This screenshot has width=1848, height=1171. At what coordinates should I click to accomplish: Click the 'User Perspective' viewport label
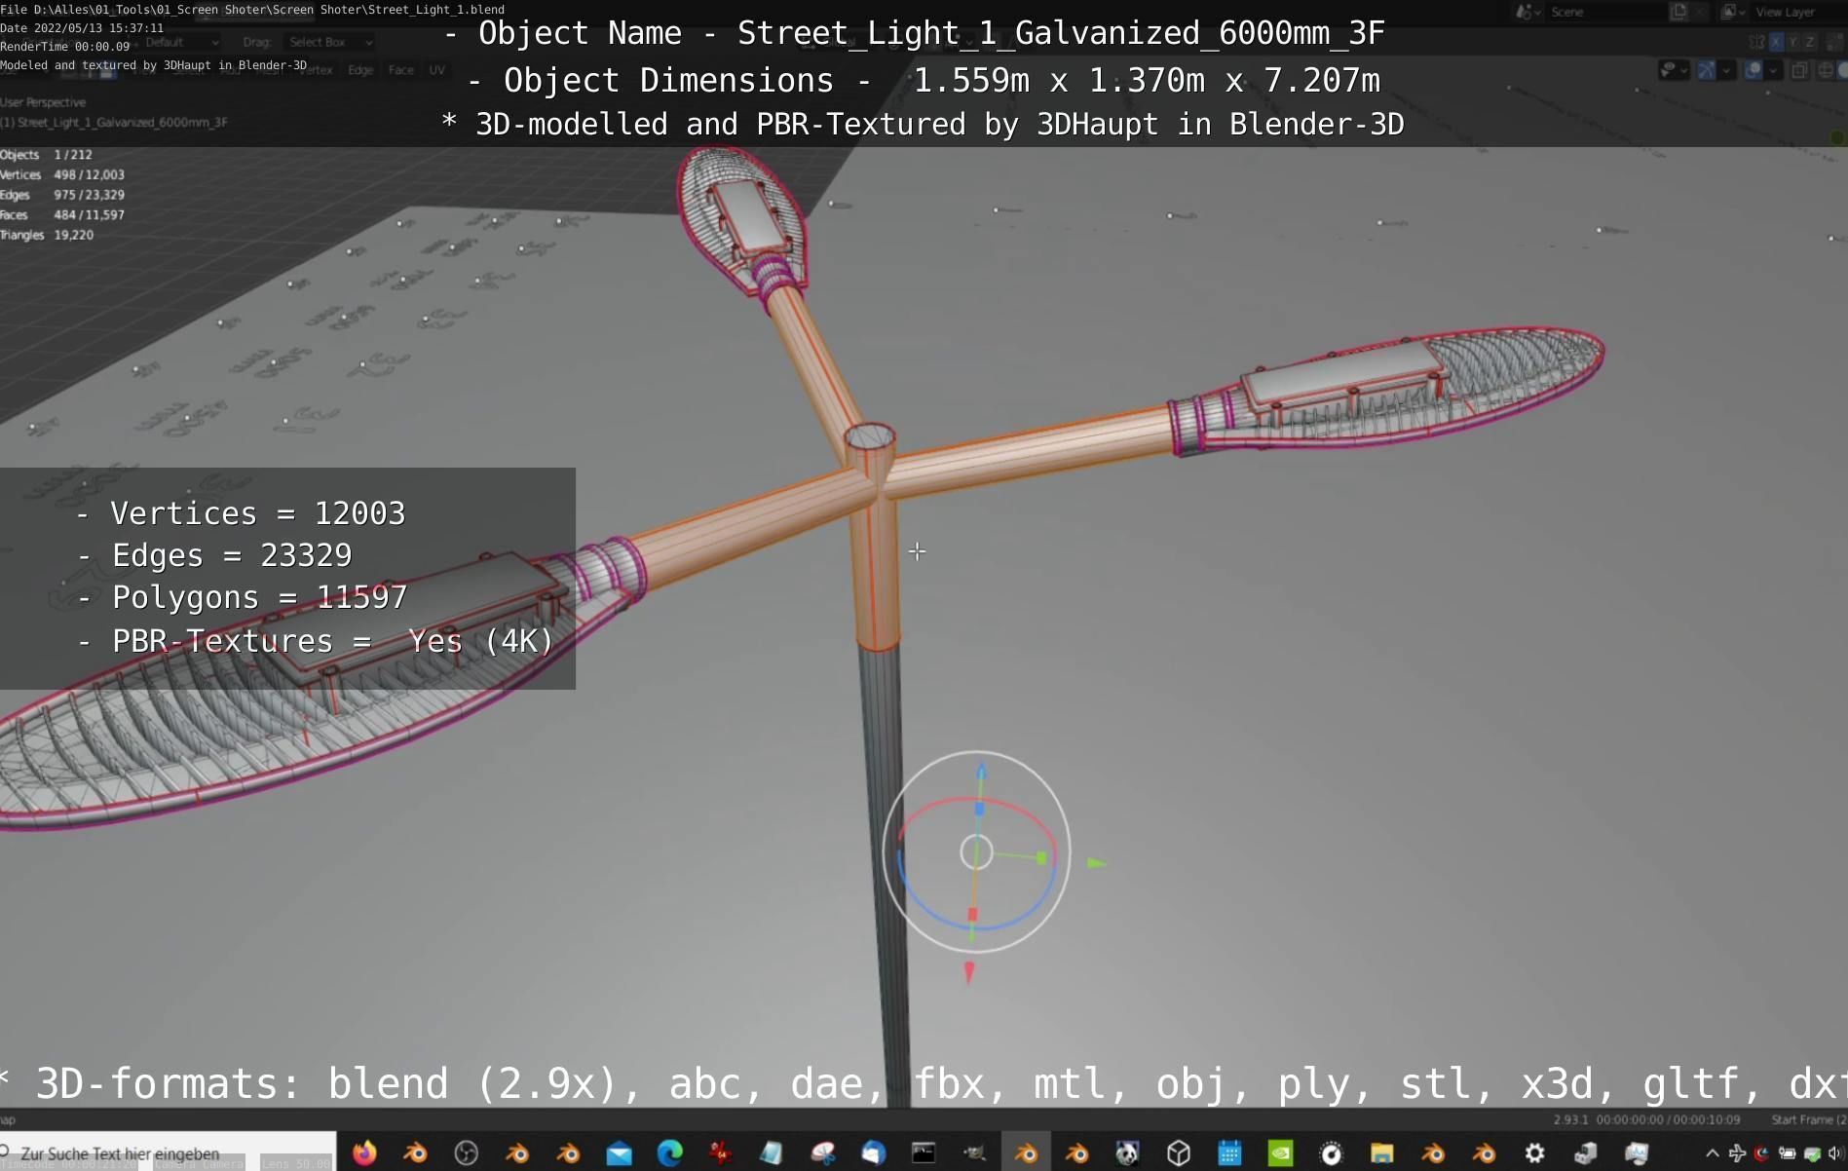point(43,102)
